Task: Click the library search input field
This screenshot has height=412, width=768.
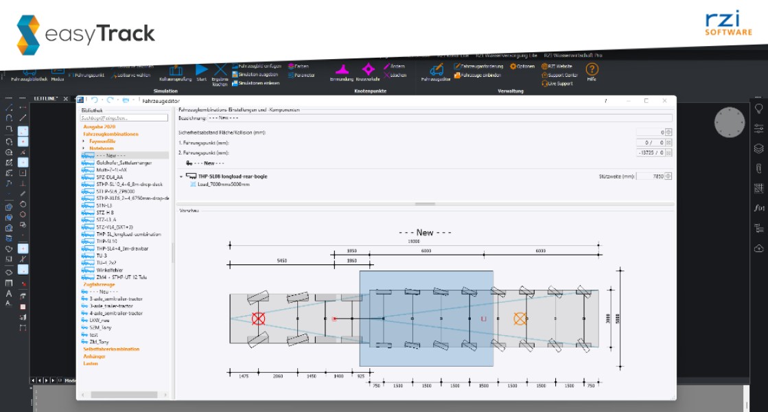Action: point(124,118)
